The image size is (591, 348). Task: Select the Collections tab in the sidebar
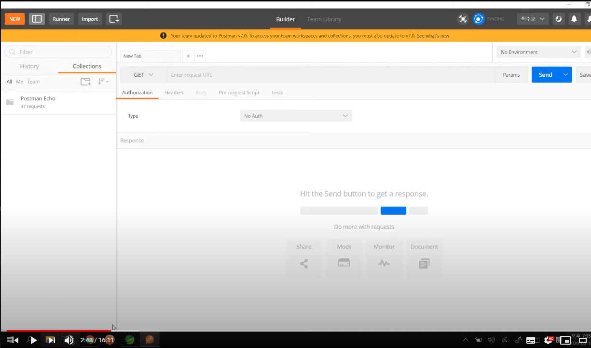click(x=87, y=66)
